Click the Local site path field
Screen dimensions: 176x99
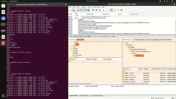97,40
